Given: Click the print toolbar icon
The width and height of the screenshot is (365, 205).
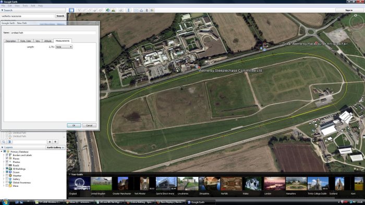Looking at the screenshot, I should click(141, 10).
